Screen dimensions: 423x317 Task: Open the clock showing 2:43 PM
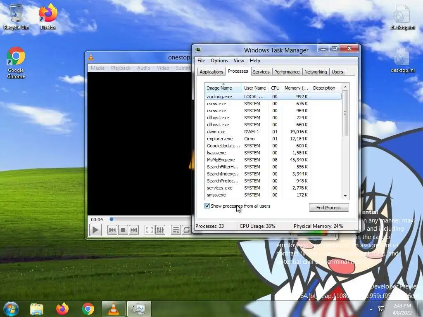(x=402, y=309)
